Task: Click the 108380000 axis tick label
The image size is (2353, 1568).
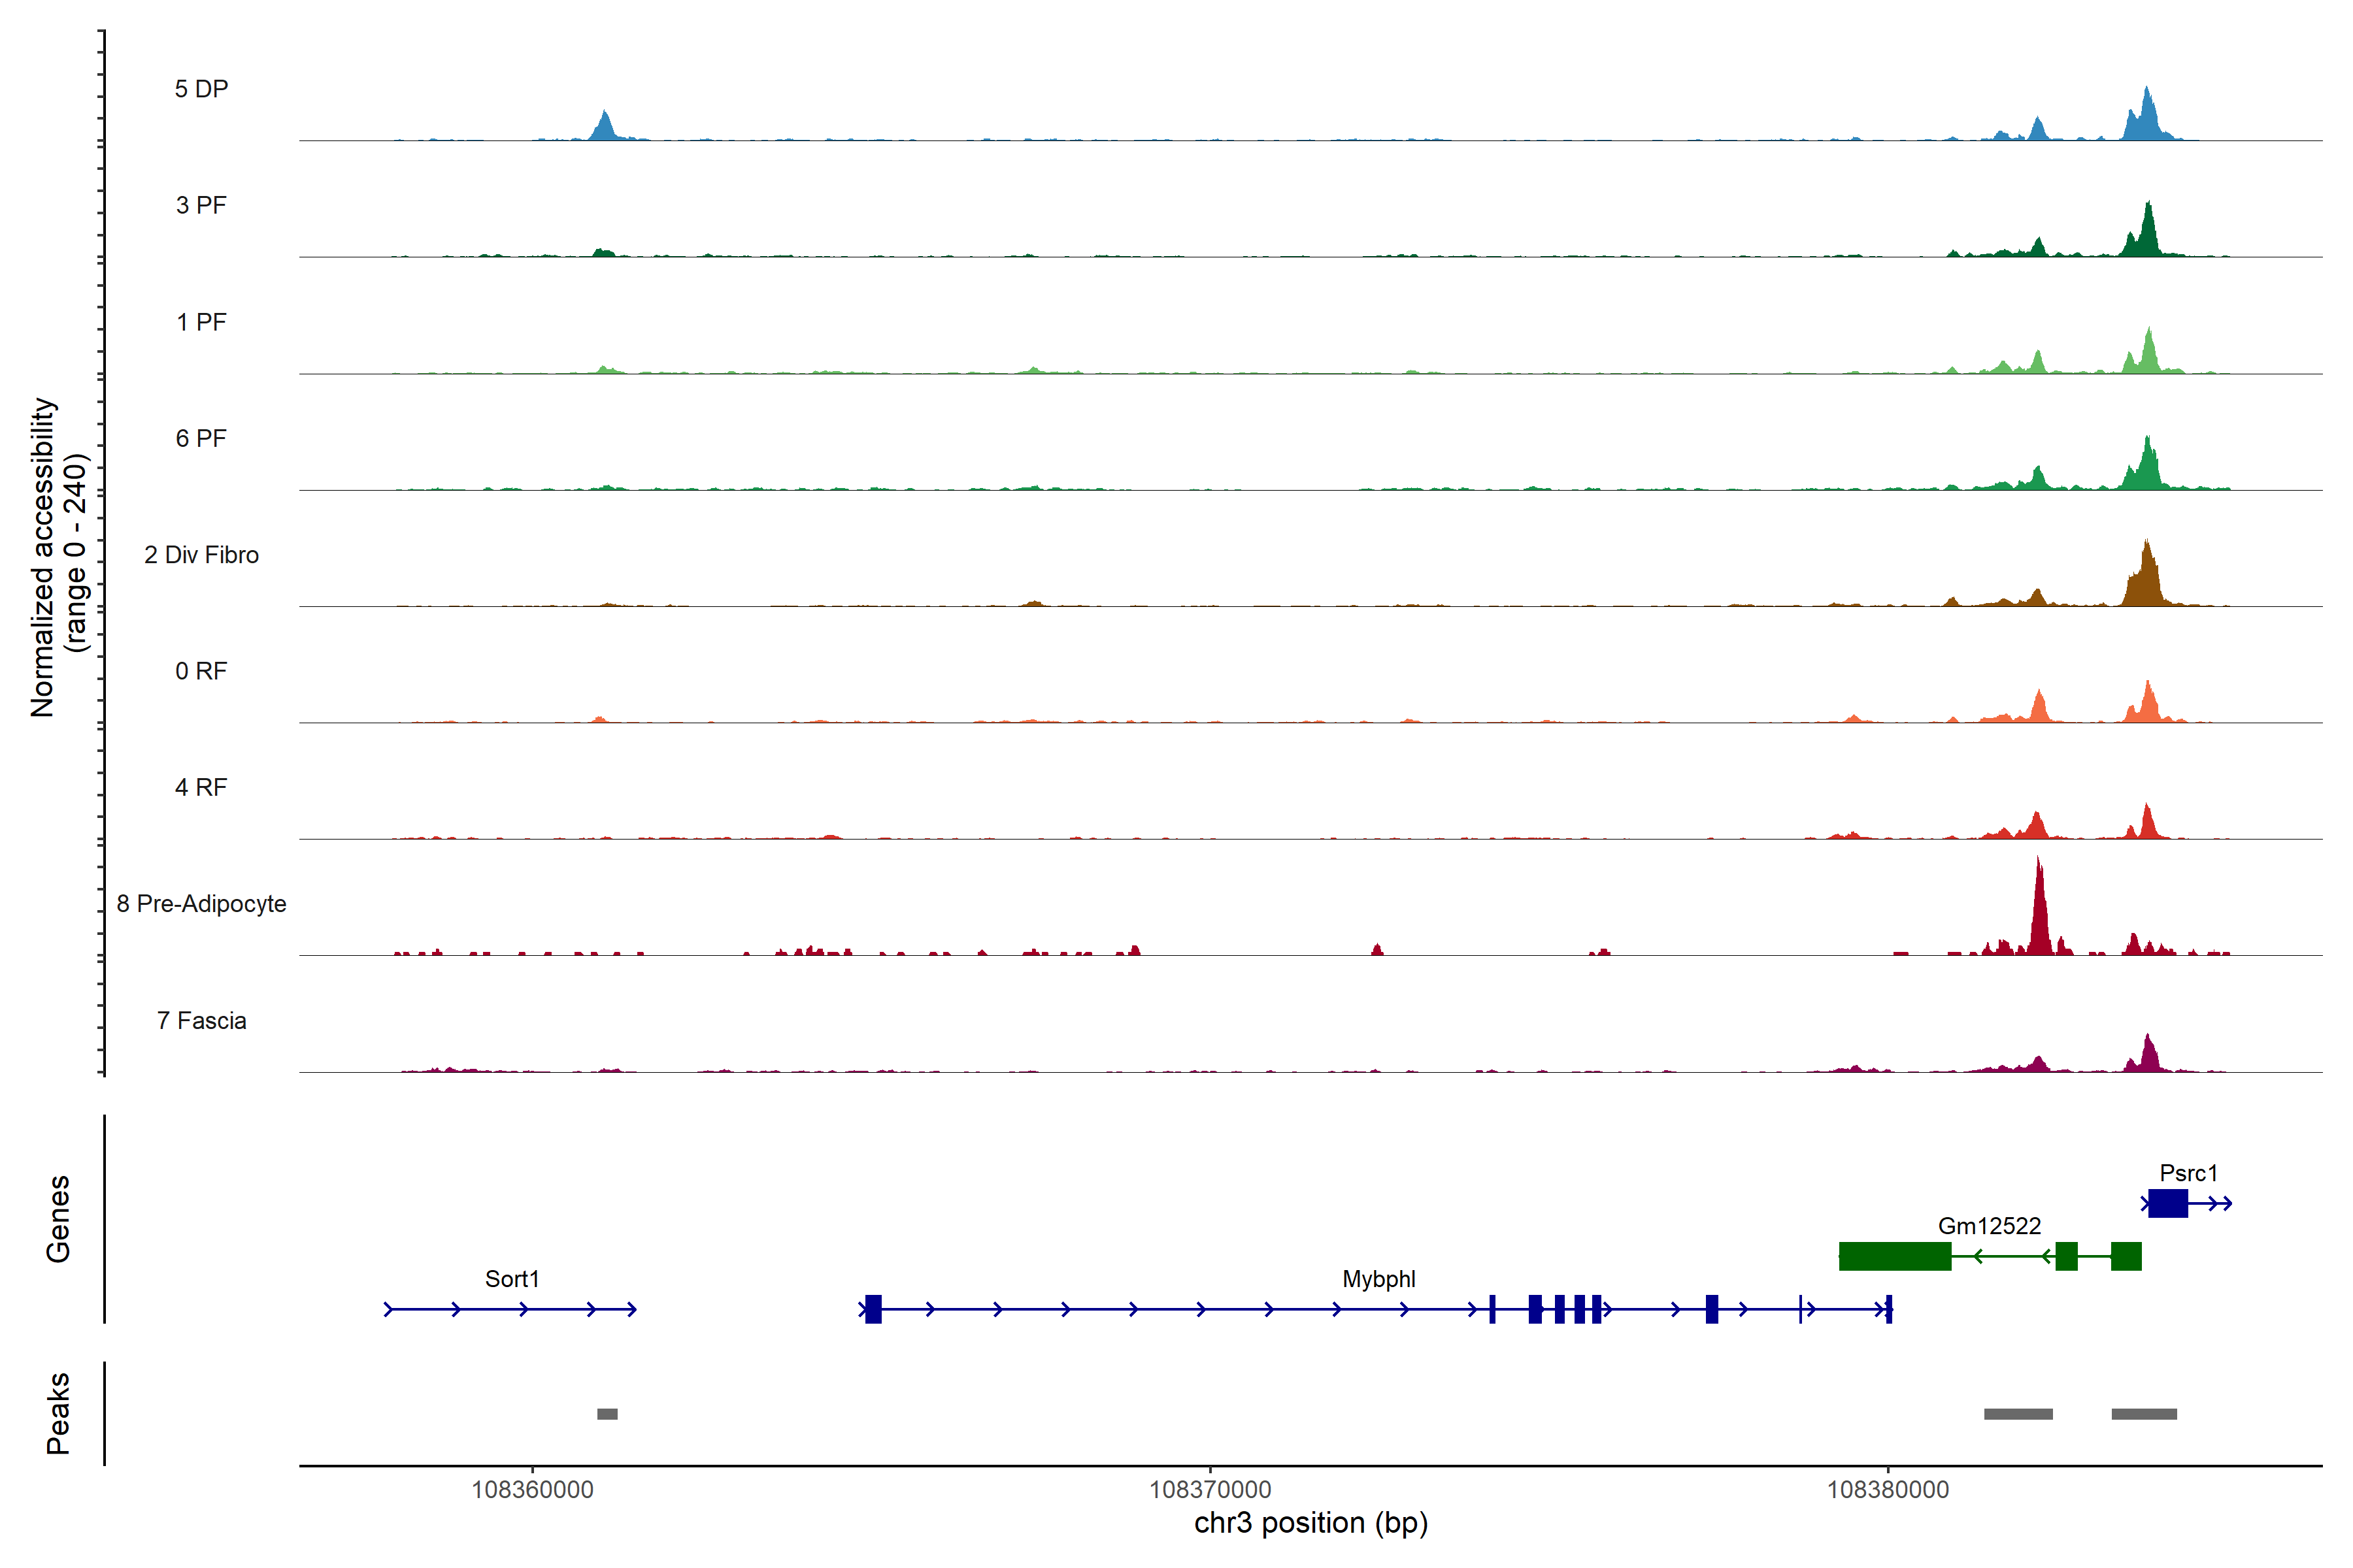Action: pos(1888,1490)
